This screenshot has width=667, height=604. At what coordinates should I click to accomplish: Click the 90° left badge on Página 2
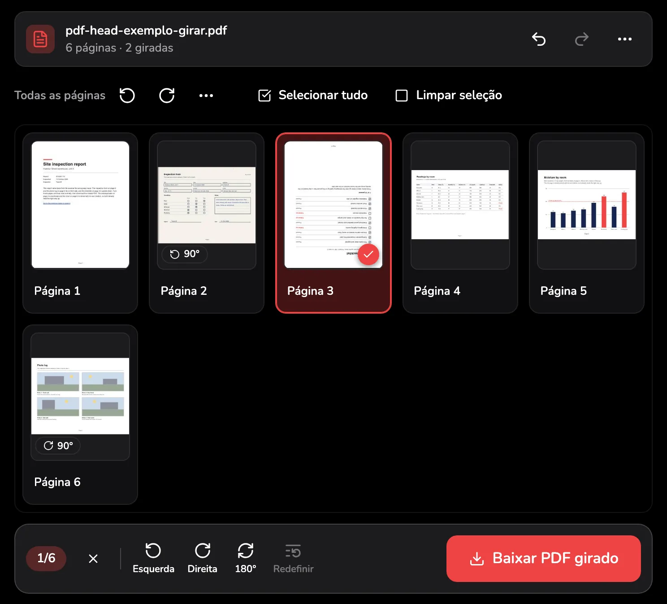[x=185, y=254]
